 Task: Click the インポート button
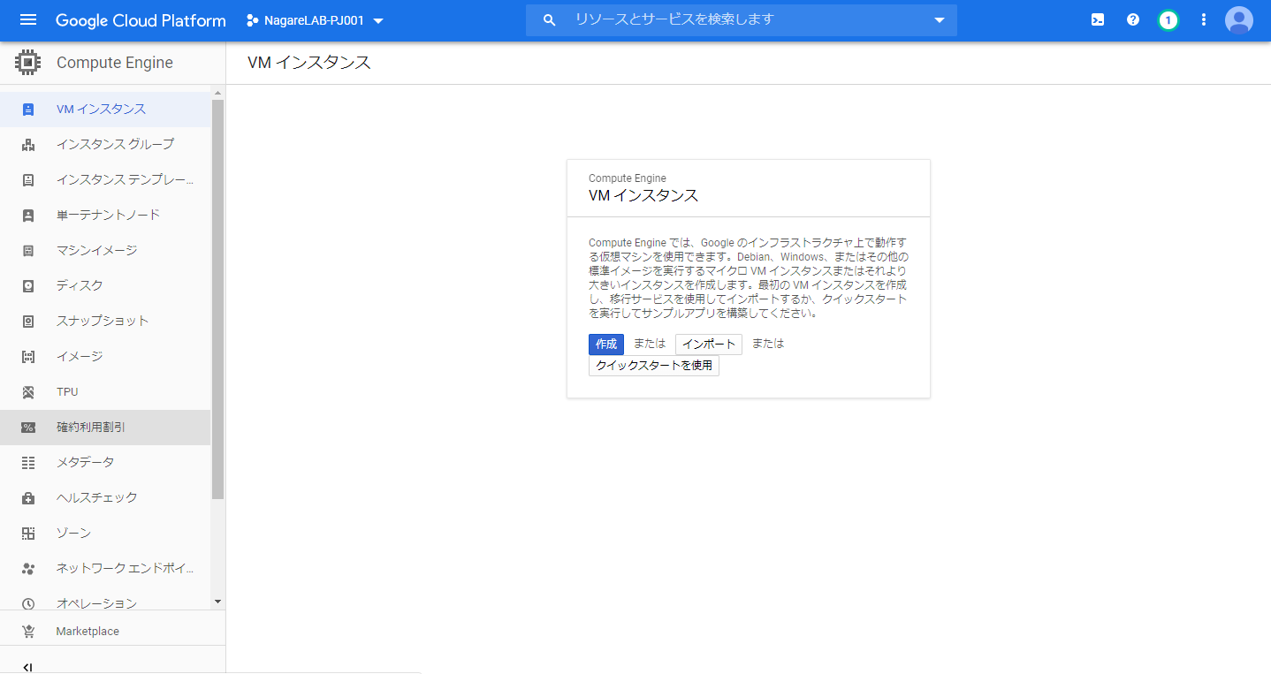pos(709,345)
